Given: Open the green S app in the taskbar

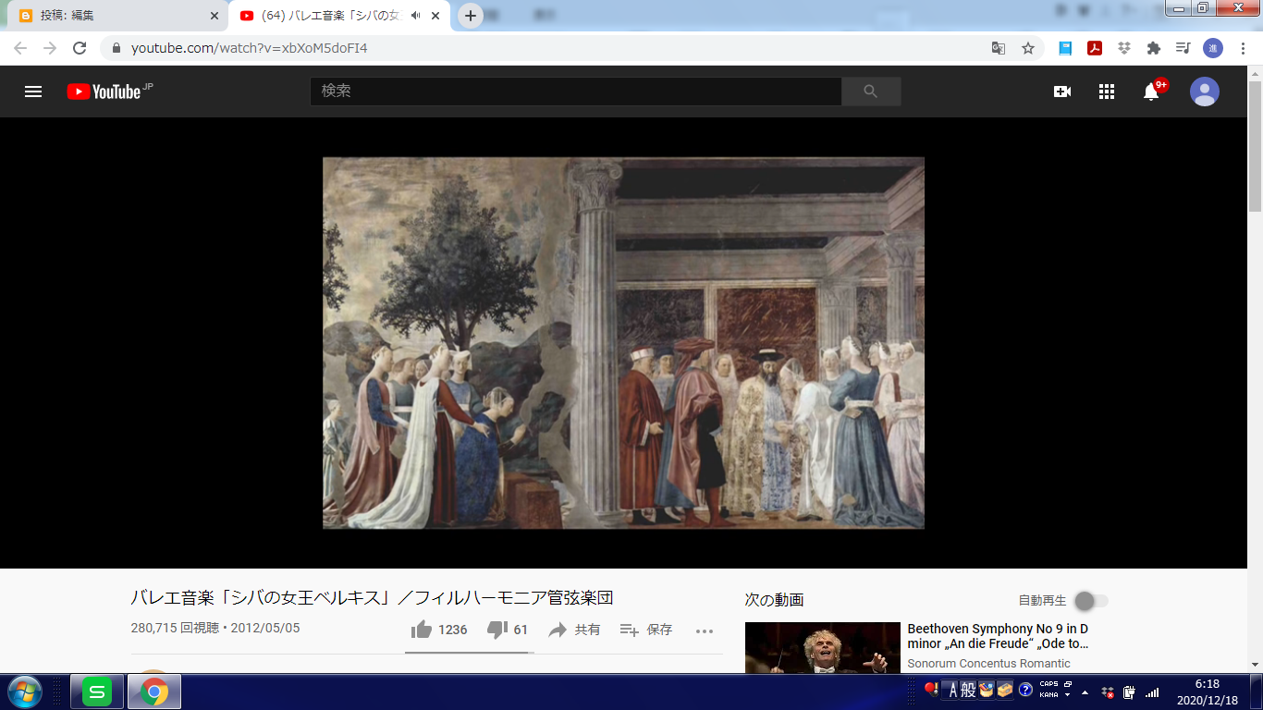Looking at the screenshot, I should (97, 692).
